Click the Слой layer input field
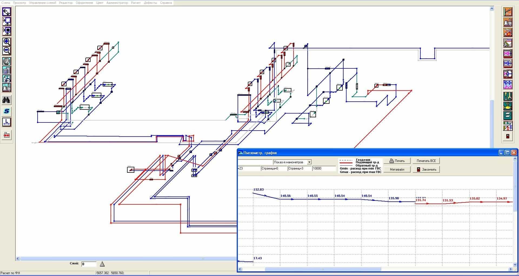 [89, 264]
